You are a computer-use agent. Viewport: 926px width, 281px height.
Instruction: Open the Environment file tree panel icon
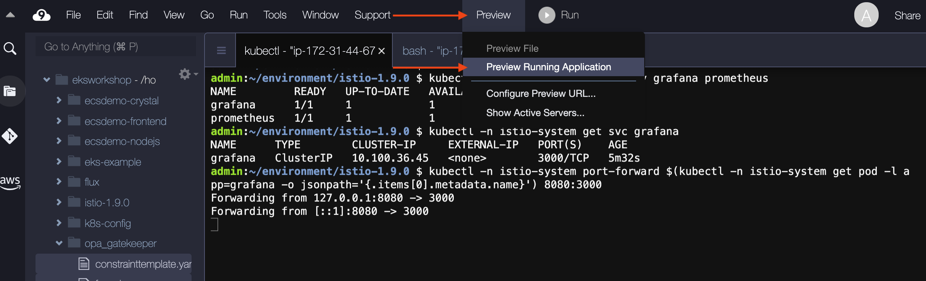coord(10,91)
